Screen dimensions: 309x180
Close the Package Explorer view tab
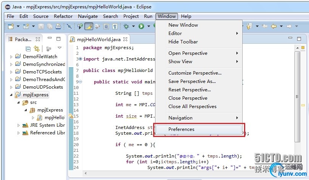tap(38, 39)
